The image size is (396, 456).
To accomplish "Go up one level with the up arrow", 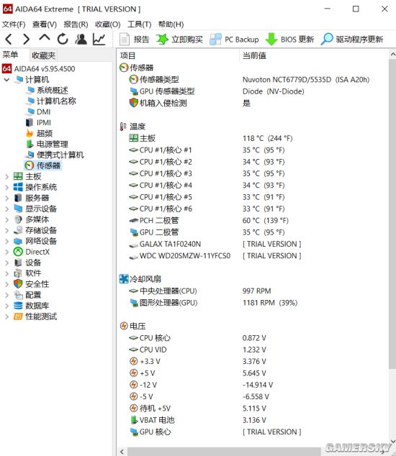I will [x=44, y=38].
